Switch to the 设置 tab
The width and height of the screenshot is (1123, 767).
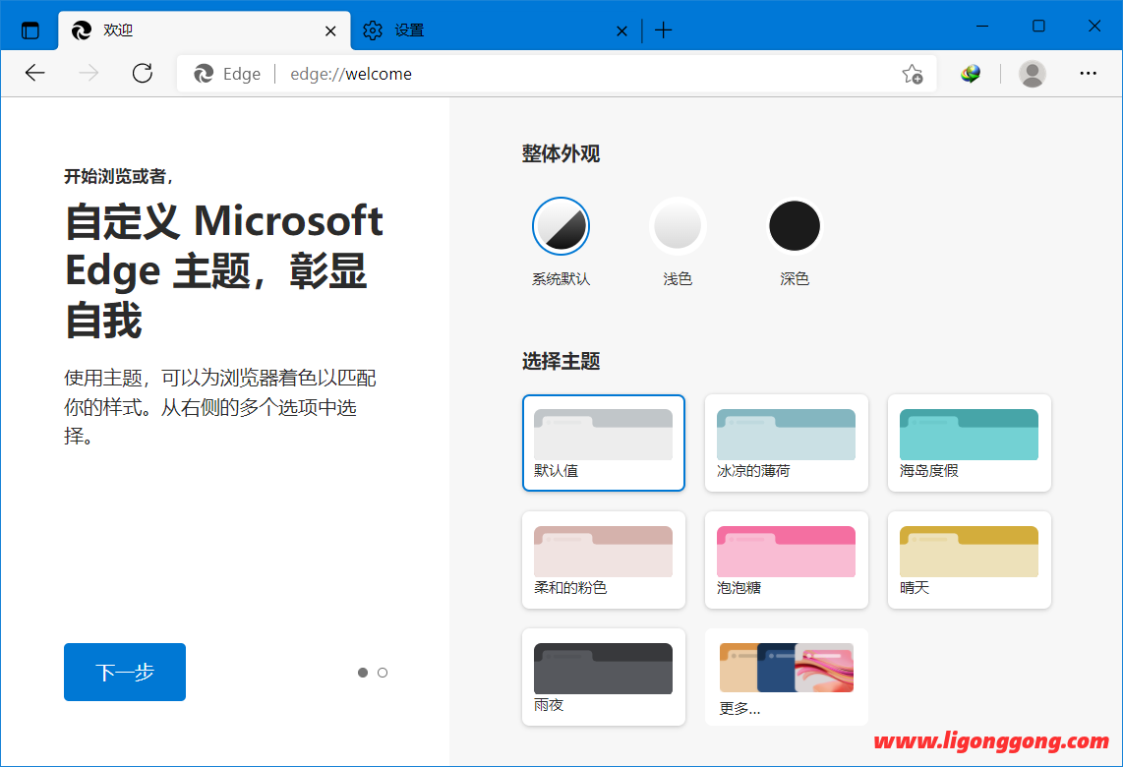495,30
